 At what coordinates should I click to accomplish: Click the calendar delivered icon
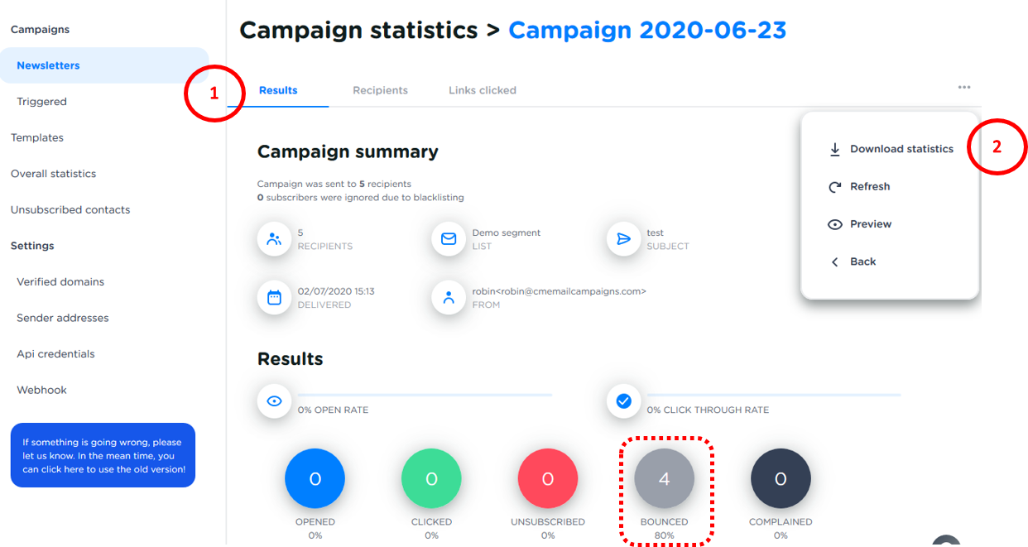click(x=274, y=298)
